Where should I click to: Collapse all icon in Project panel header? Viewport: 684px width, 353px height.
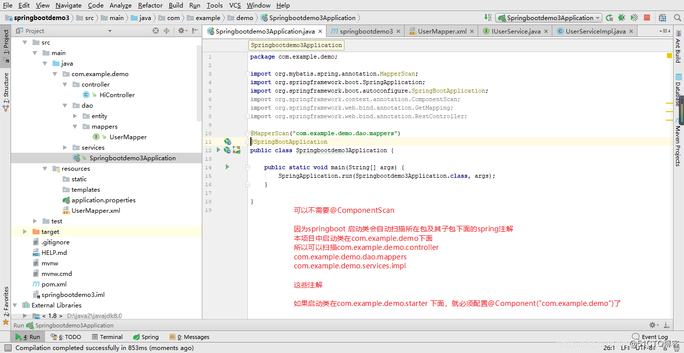167,31
